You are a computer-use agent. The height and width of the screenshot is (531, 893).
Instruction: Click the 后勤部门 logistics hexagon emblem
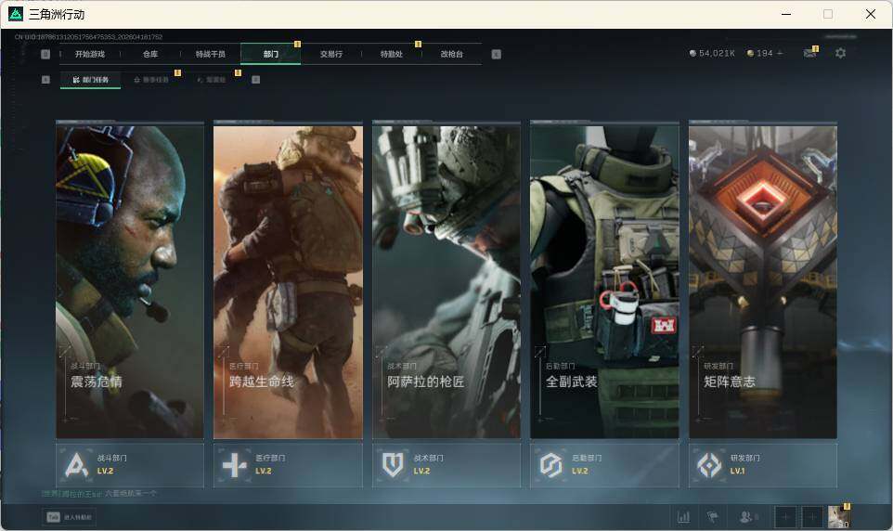coord(551,465)
